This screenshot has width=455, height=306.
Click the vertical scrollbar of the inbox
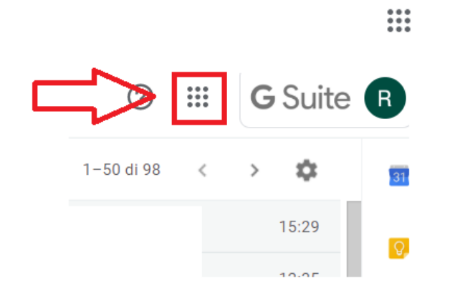(x=354, y=239)
